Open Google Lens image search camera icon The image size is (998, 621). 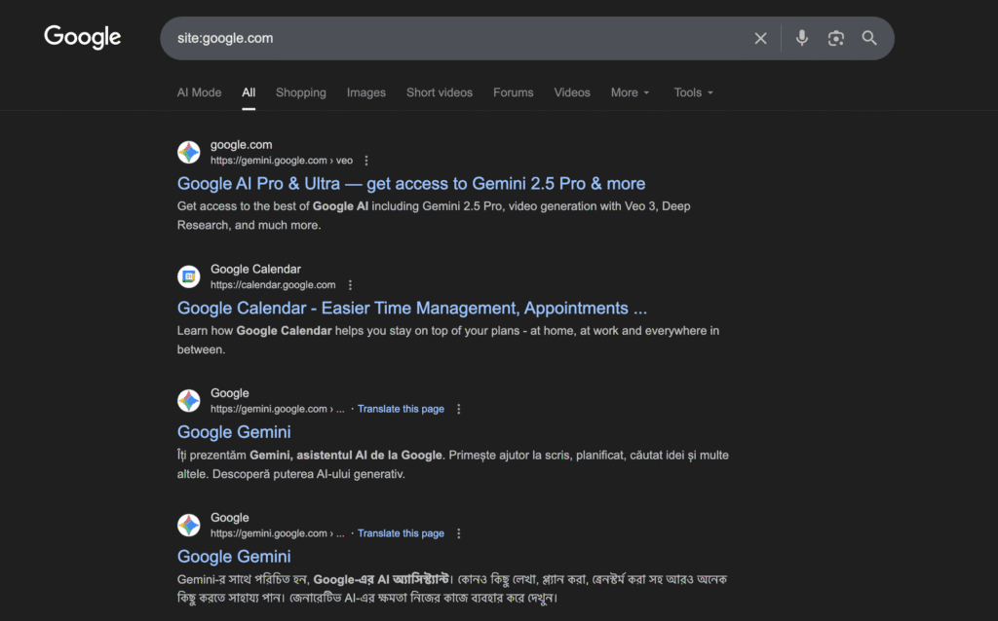tap(836, 38)
